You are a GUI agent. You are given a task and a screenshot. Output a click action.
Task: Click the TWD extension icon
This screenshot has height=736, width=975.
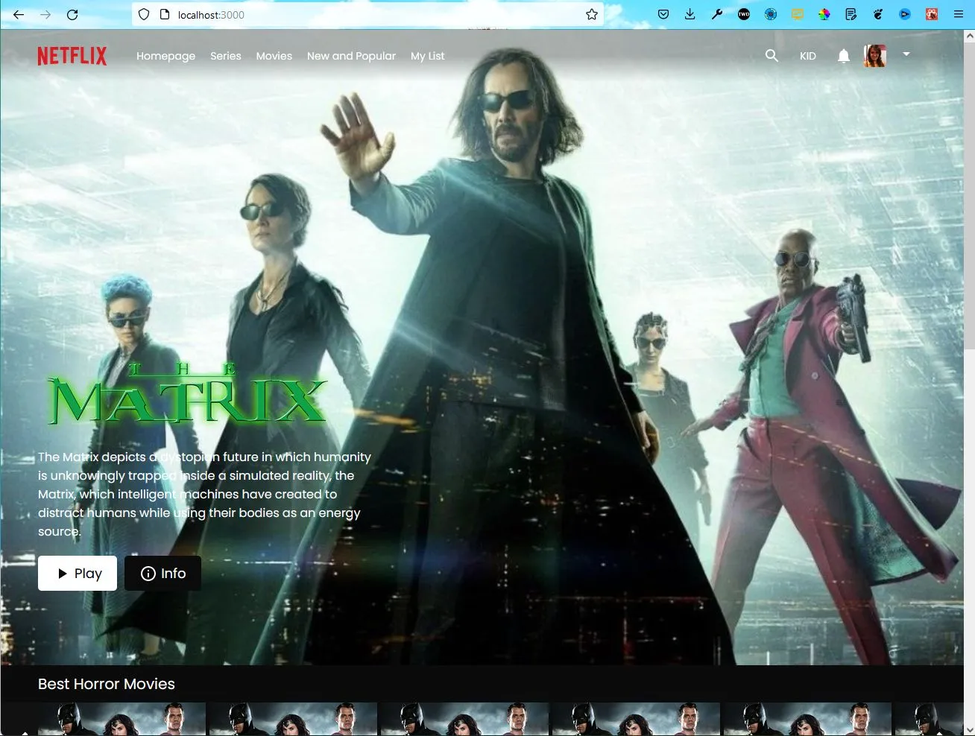(x=744, y=14)
